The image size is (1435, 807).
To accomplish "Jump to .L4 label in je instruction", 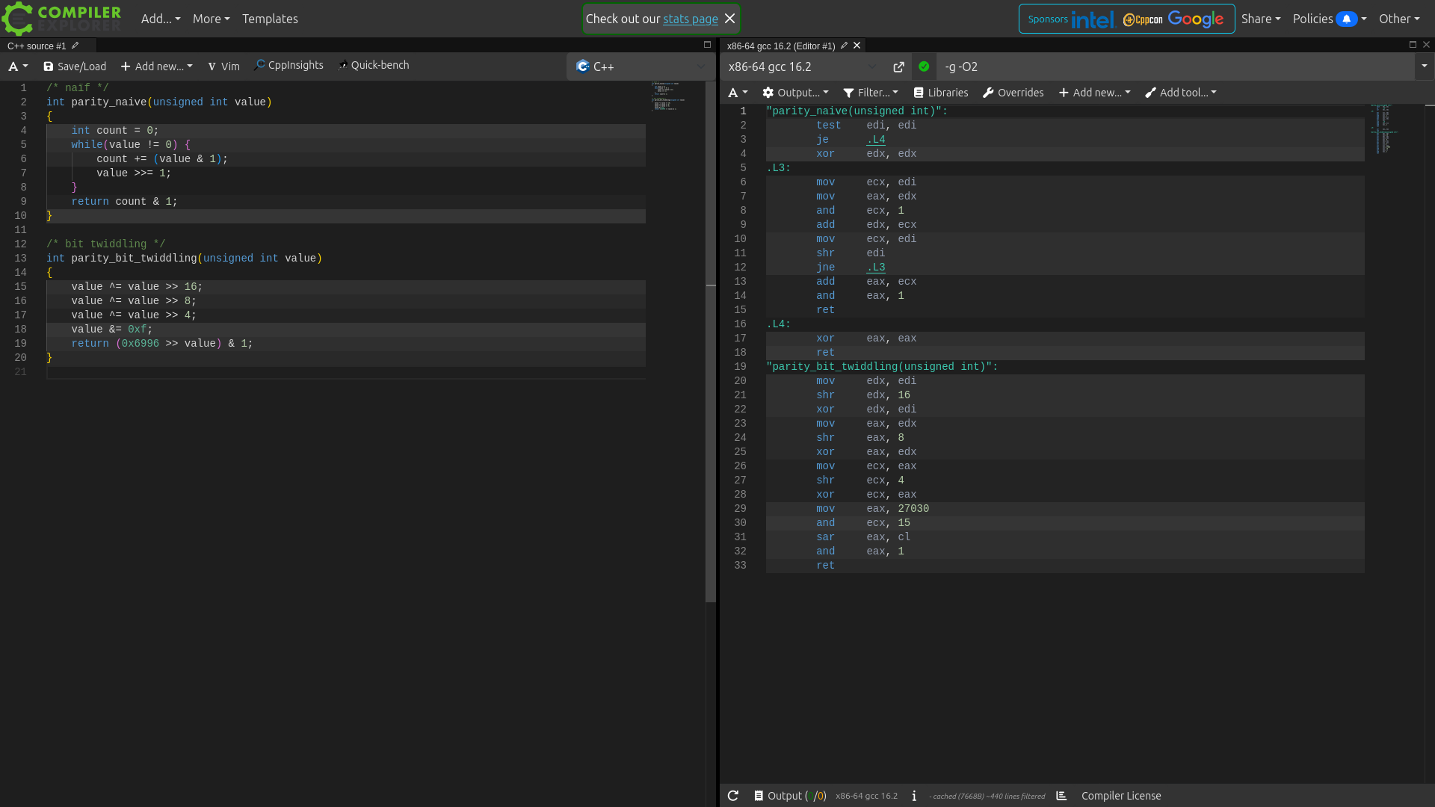I will 875,139.
